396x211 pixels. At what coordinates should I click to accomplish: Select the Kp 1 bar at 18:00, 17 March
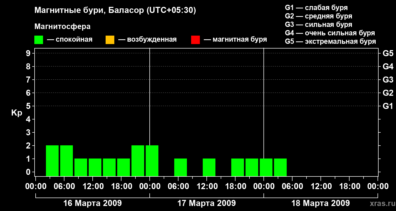click(x=238, y=167)
